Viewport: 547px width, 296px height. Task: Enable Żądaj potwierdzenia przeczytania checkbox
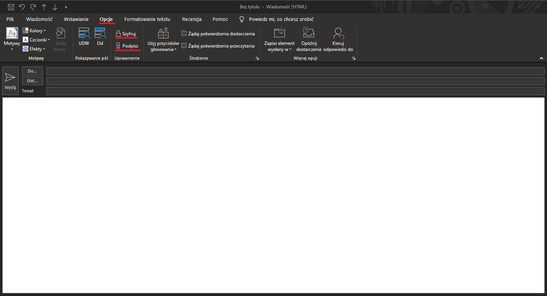pyautogui.click(x=184, y=46)
